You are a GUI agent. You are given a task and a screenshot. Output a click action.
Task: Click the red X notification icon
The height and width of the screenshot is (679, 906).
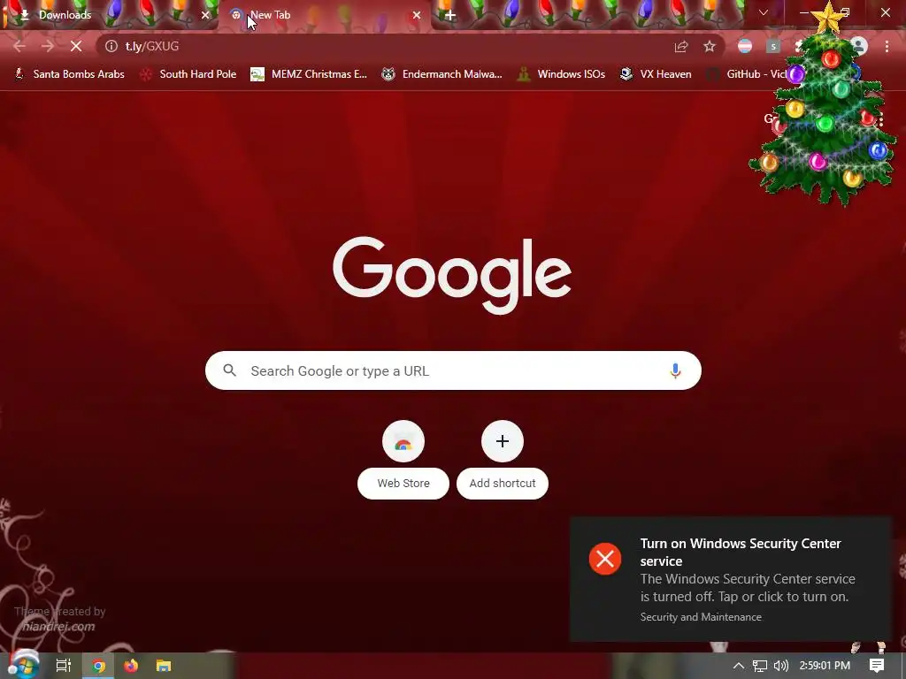605,559
